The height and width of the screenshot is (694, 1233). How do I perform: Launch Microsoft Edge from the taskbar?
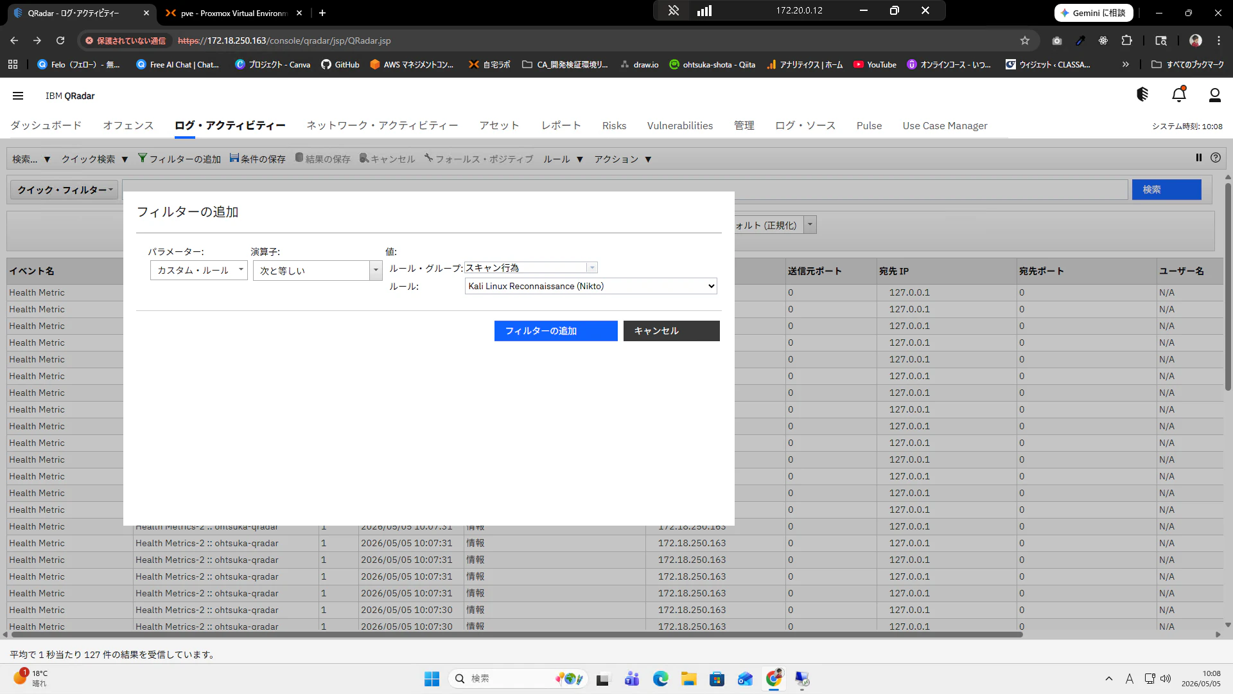(660, 679)
